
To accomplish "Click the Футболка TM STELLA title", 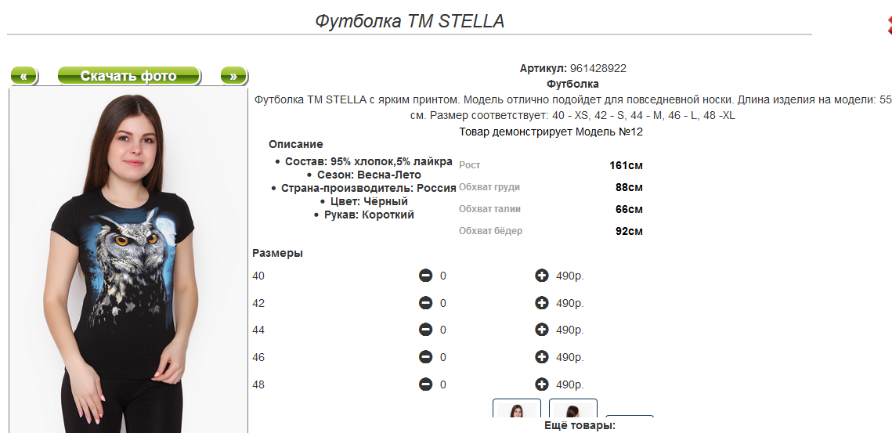I will click(410, 21).
